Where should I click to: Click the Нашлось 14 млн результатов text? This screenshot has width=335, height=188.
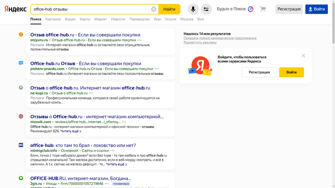207,34
